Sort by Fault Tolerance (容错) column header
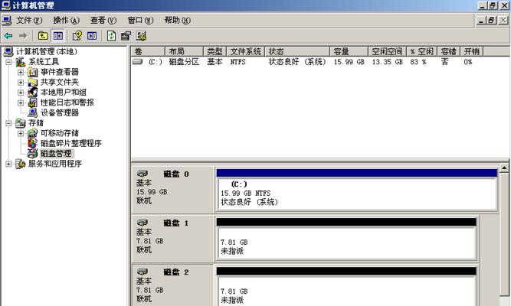The image size is (511, 306). tap(448, 51)
